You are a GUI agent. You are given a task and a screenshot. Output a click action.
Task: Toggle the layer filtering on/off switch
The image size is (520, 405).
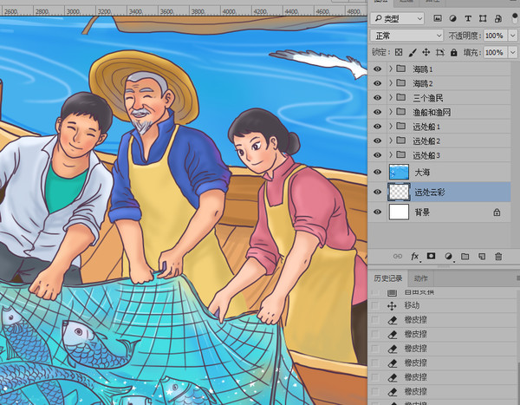tap(515, 18)
